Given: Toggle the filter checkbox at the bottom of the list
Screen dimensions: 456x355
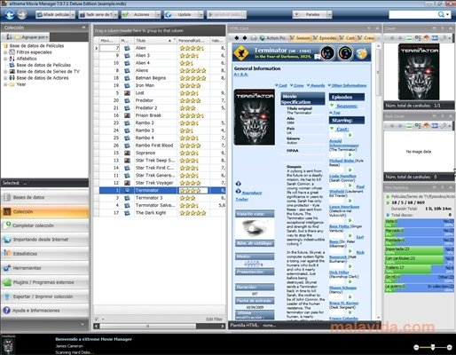Looking at the screenshot, I should point(97,319).
